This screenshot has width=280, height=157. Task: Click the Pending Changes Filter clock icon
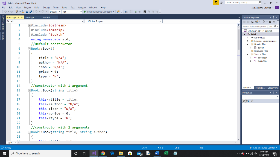click(x=264, y=22)
